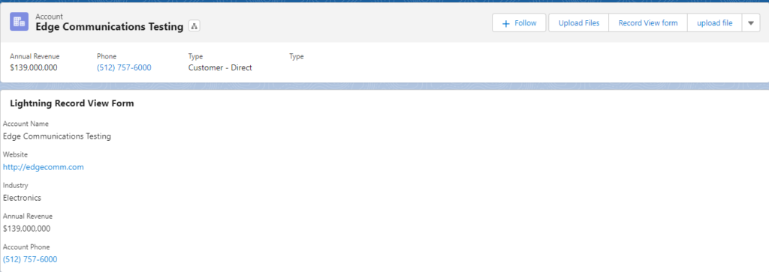Click the Follow button

click(519, 23)
